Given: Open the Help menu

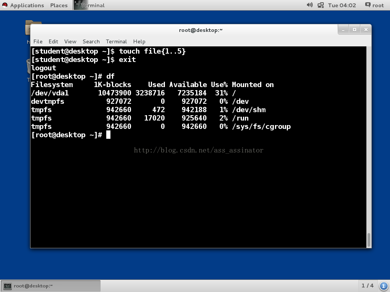Looking at the screenshot, I should (139, 41).
